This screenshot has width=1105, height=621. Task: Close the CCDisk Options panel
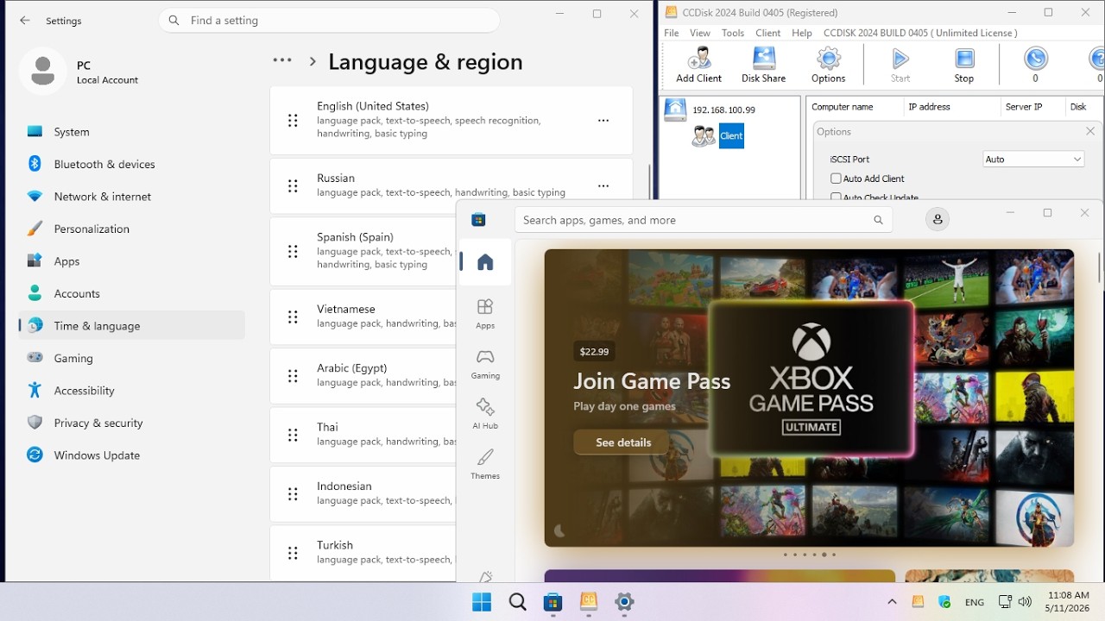point(1090,132)
